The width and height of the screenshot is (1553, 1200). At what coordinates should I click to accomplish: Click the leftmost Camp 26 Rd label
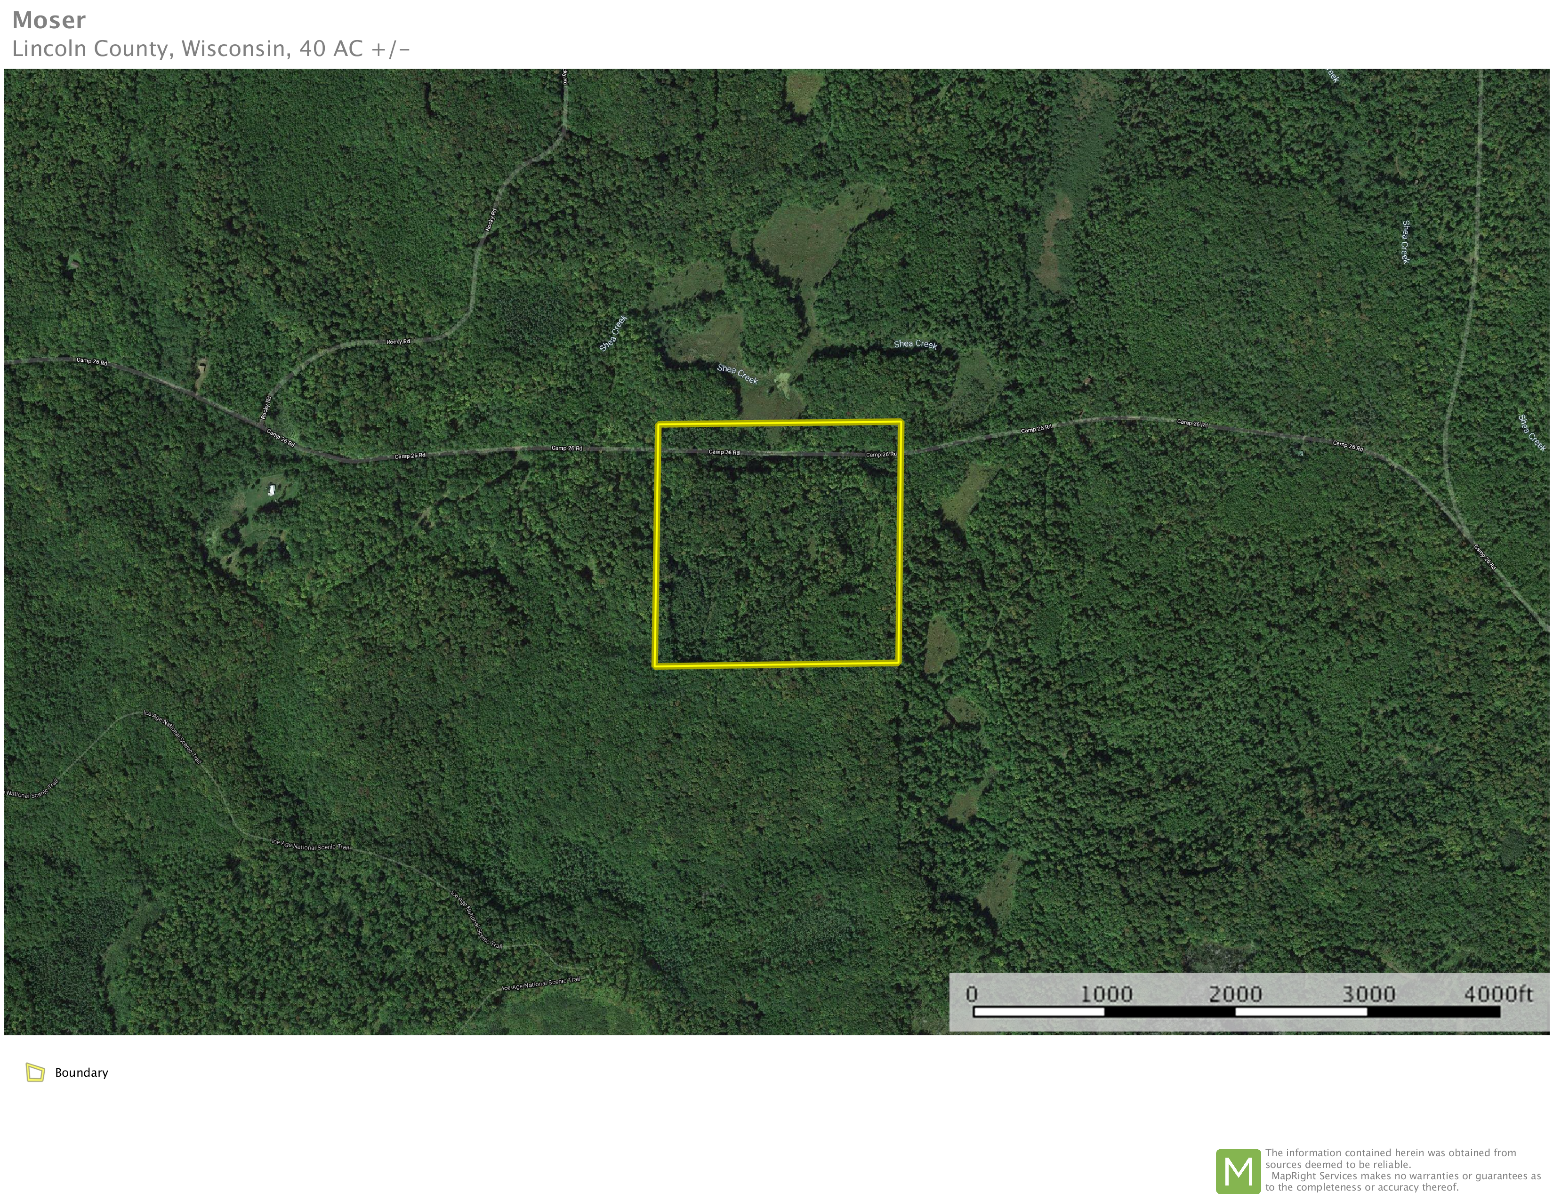tap(92, 361)
